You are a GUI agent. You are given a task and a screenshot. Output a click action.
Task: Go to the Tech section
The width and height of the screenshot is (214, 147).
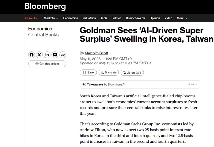[104, 18]
